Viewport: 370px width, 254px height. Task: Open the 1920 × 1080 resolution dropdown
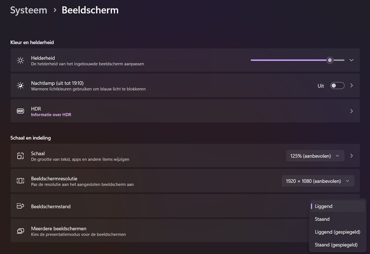click(x=318, y=181)
